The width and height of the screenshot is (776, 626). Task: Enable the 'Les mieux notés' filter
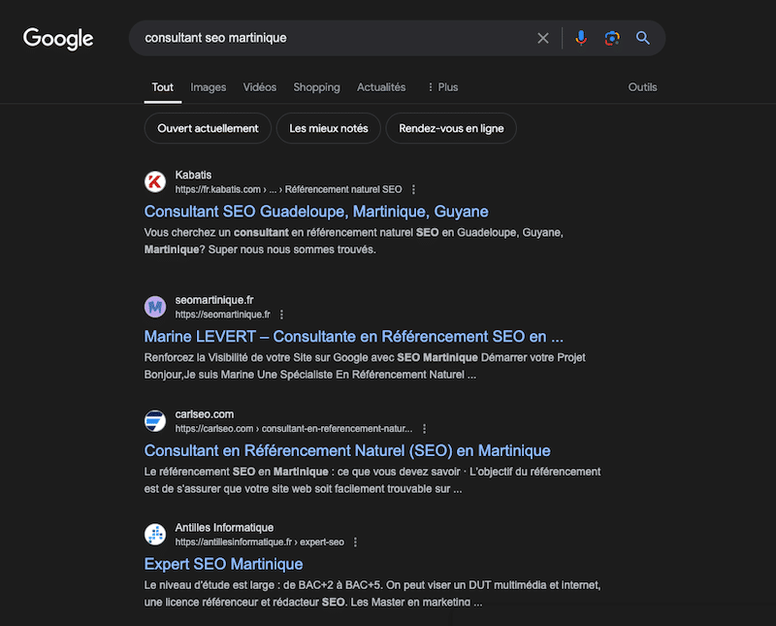coord(329,128)
